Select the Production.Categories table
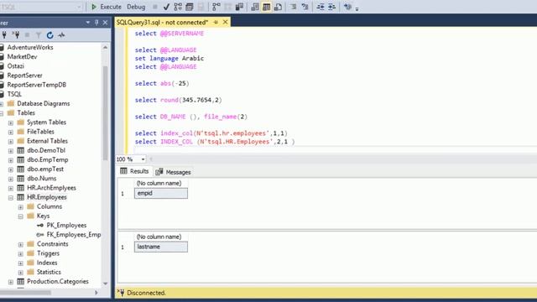This screenshot has height=302, width=537. pyautogui.click(x=58, y=282)
